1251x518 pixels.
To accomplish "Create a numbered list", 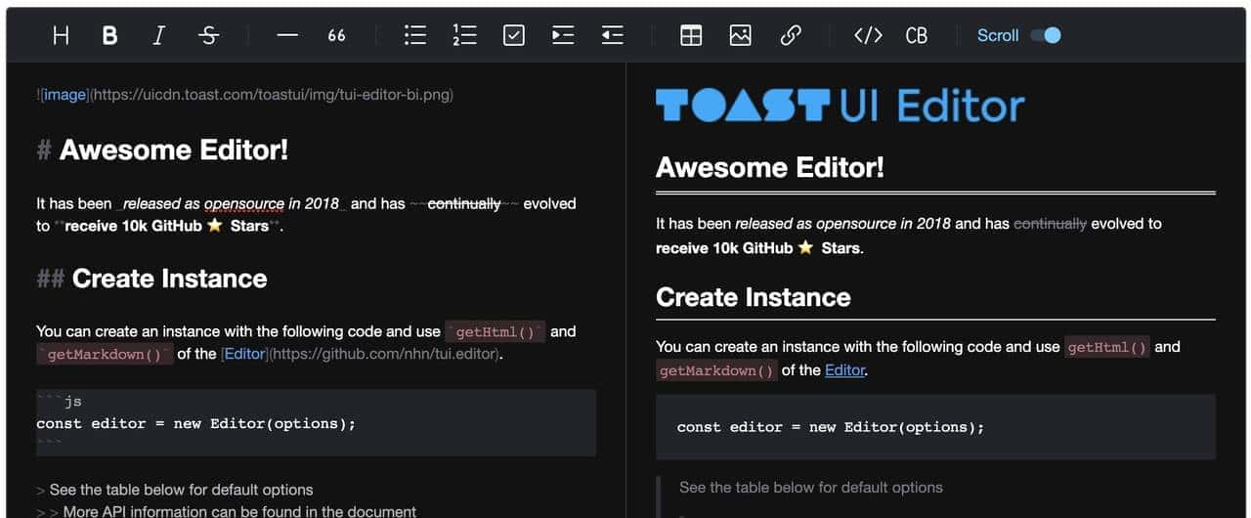I will pyautogui.click(x=464, y=35).
